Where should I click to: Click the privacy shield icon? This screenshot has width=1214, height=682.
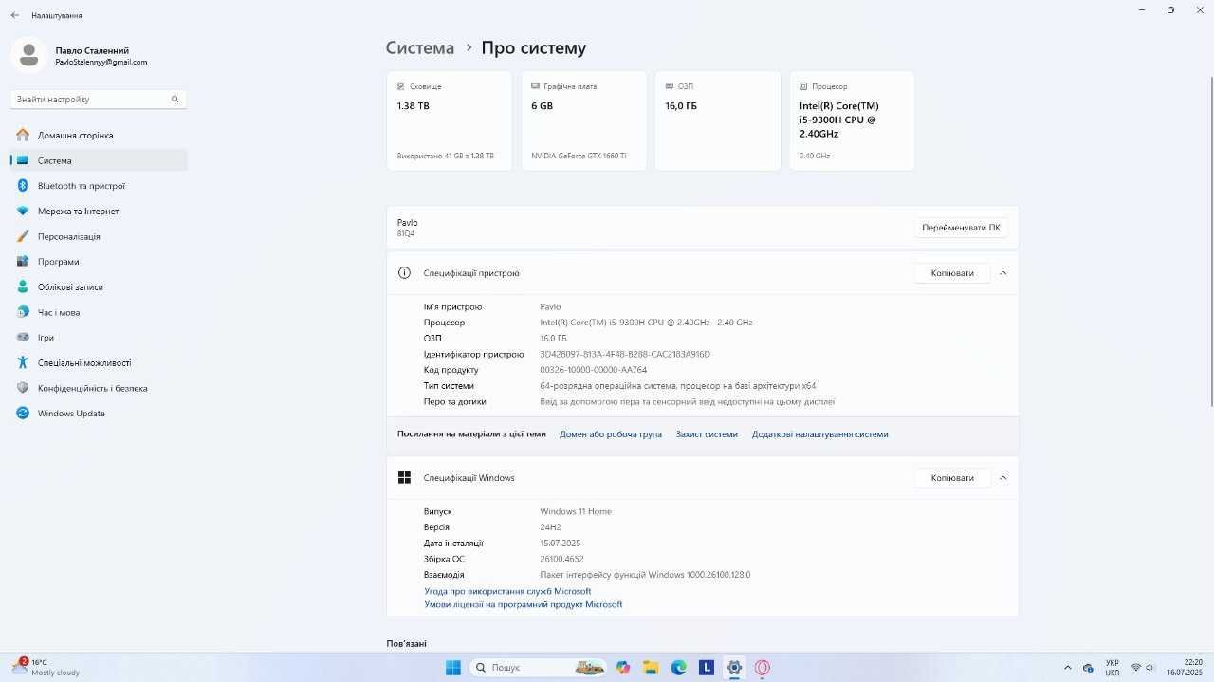23,388
